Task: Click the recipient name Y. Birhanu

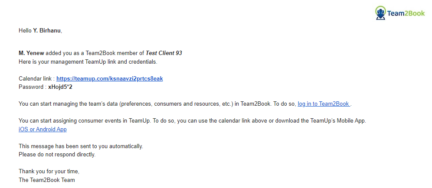Action: 47,31
